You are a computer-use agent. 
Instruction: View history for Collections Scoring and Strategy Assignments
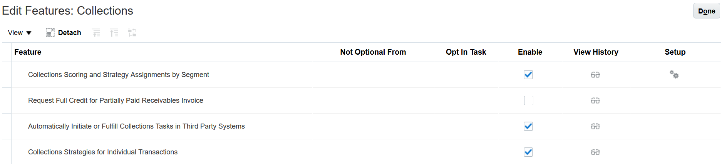(595, 75)
